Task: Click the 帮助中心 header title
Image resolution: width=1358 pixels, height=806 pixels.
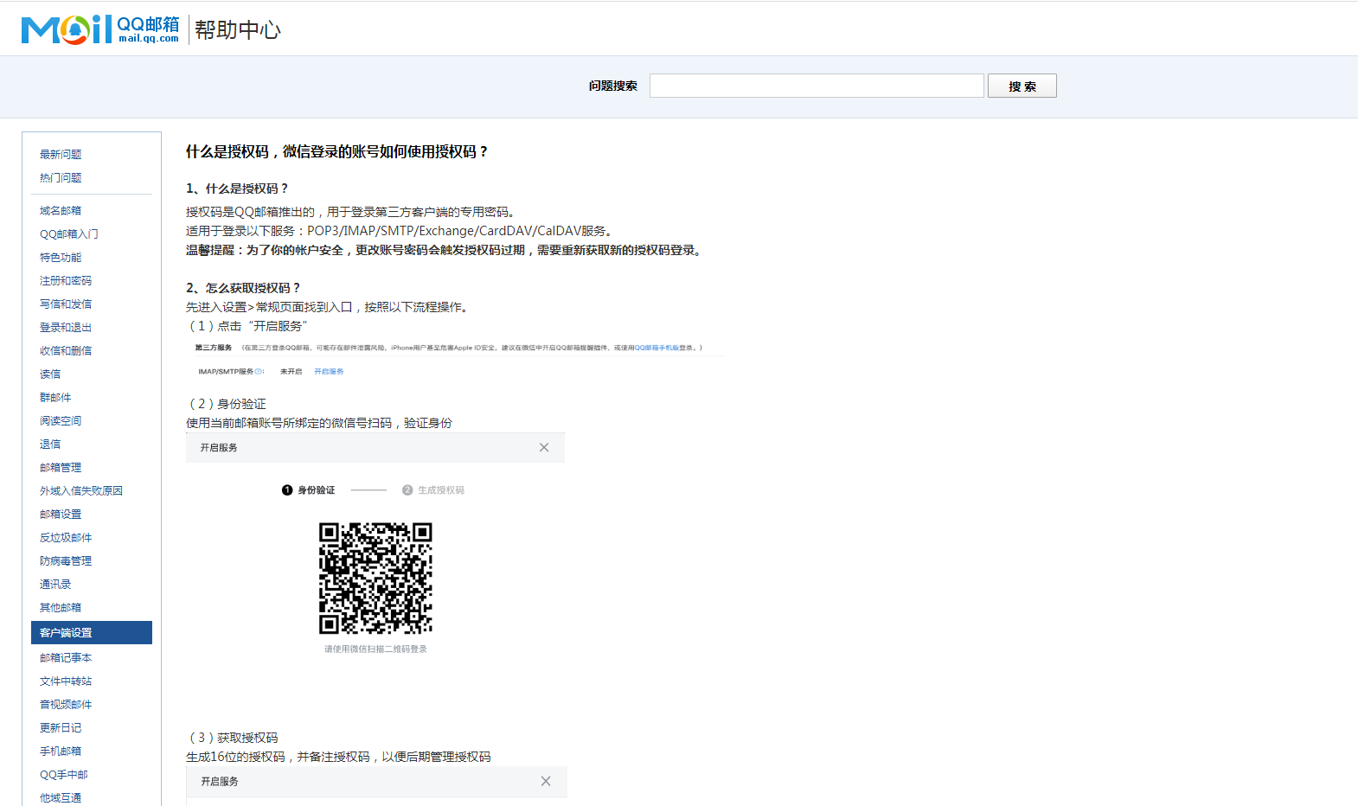Action: click(238, 30)
